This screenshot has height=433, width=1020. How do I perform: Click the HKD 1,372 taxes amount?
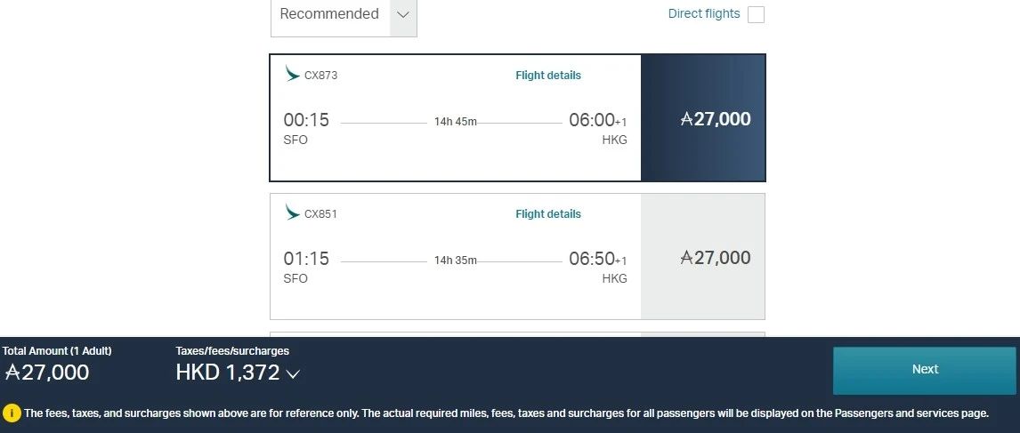(x=228, y=373)
